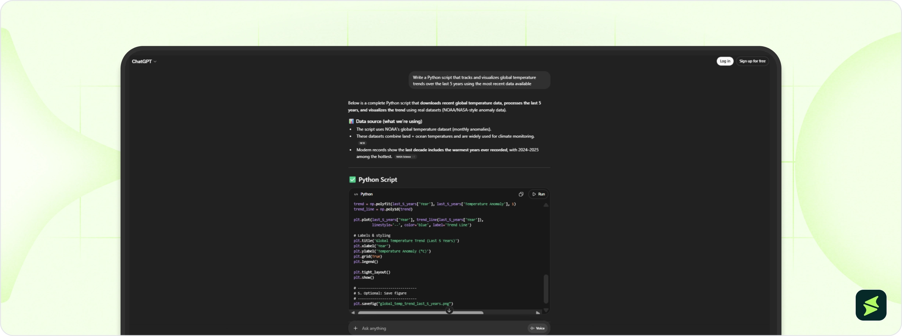Click the Python language label icon
Screen dimensions: 902x336
pos(356,194)
